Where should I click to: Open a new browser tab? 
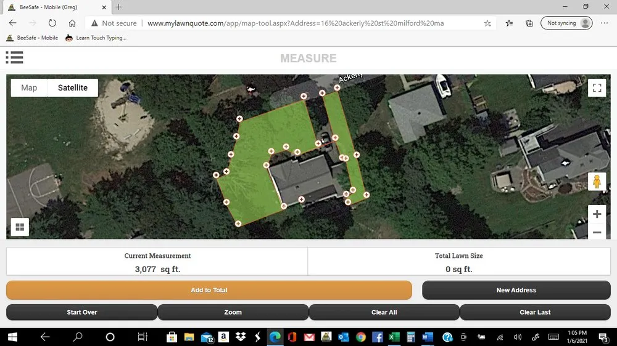(x=118, y=7)
